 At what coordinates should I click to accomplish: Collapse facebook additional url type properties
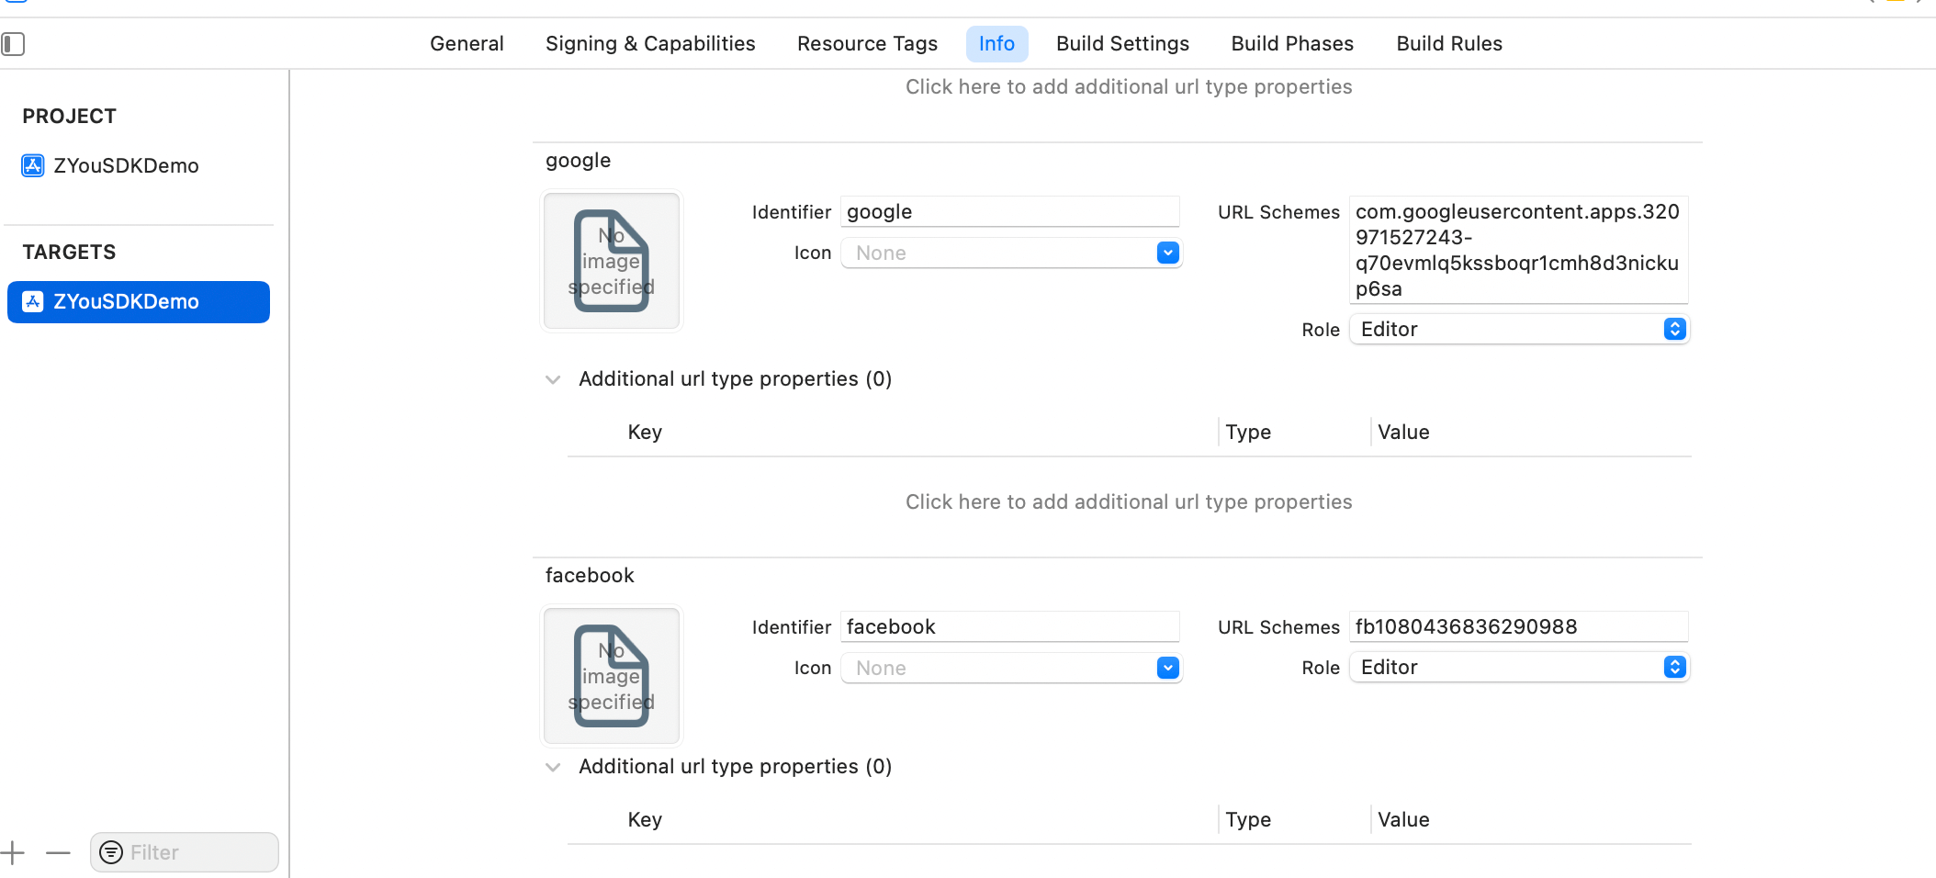[553, 768]
